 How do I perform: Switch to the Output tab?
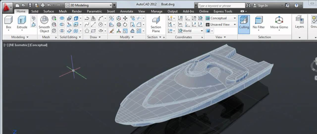coord(173,11)
